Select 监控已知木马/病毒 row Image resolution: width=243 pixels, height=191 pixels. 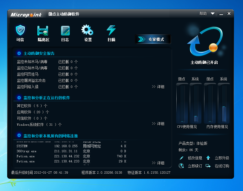[x=47, y=68]
